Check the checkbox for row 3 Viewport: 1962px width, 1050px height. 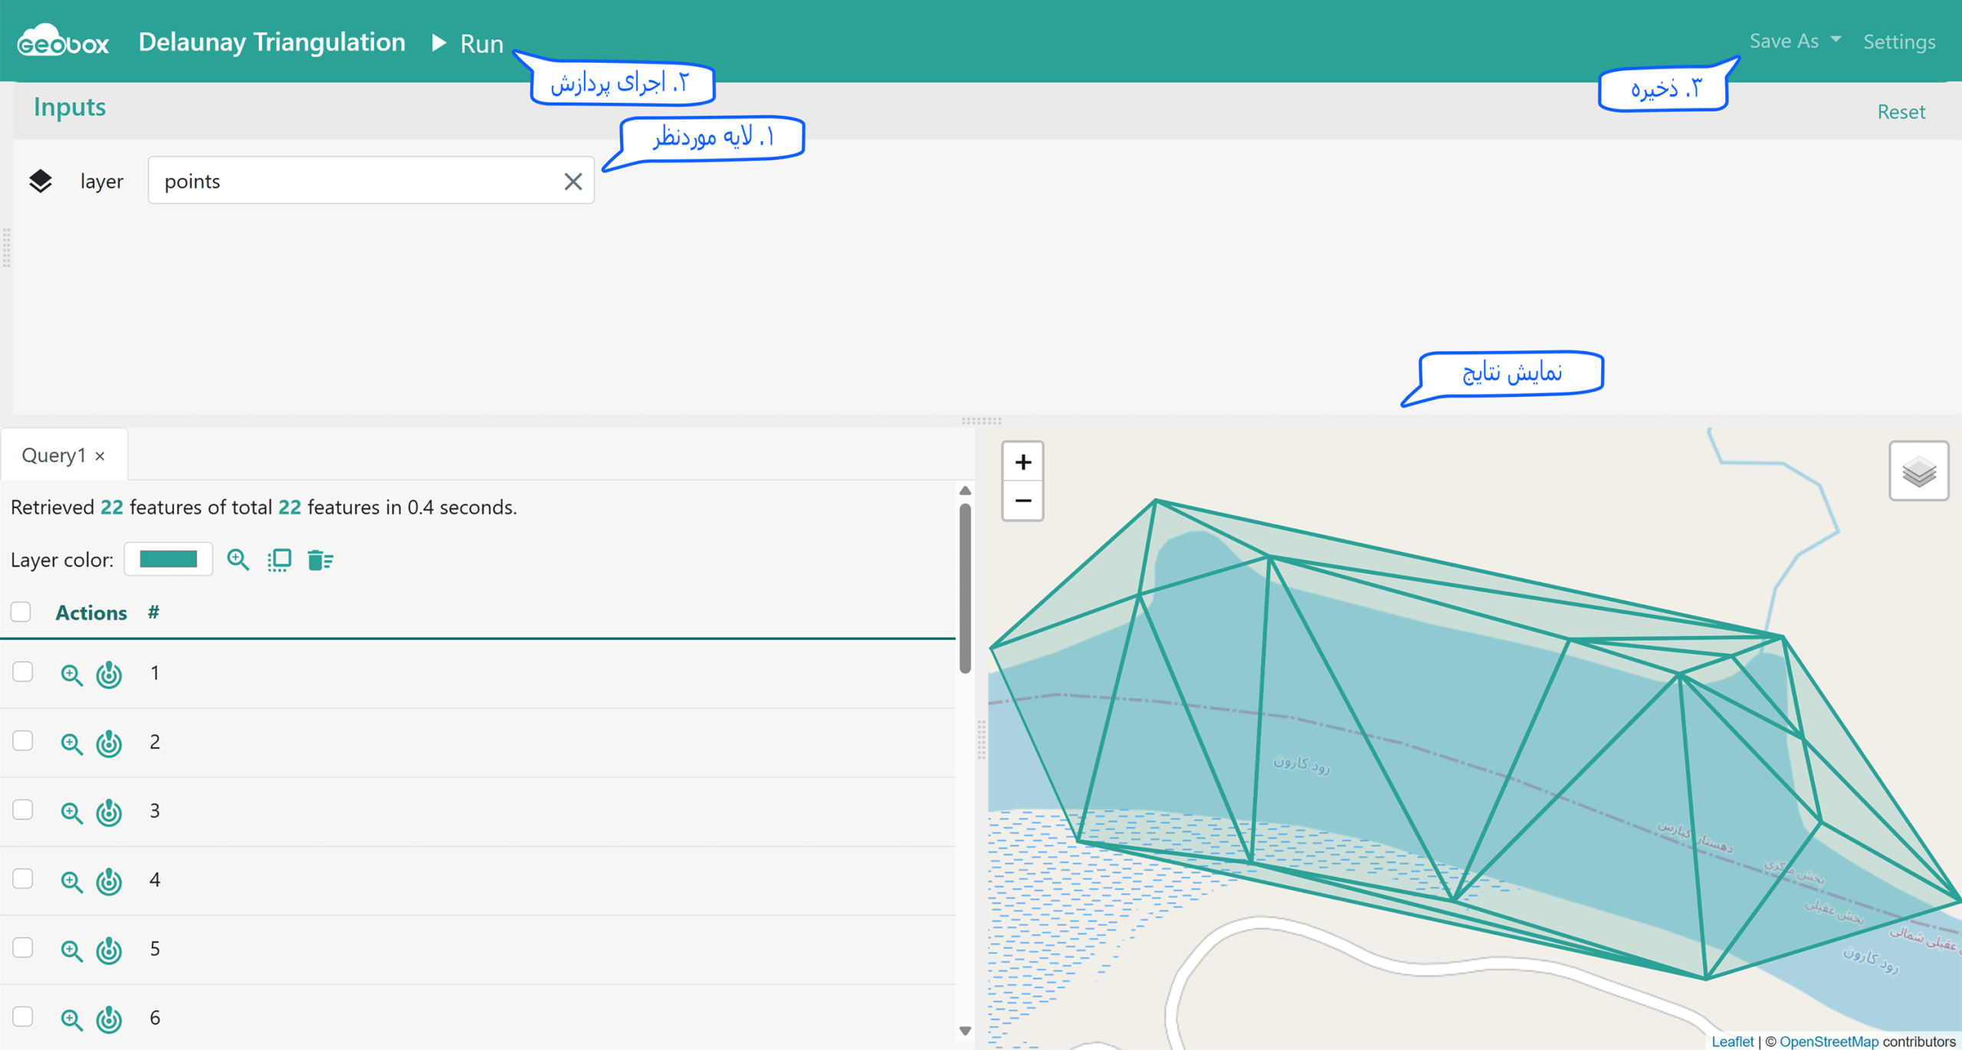23,810
